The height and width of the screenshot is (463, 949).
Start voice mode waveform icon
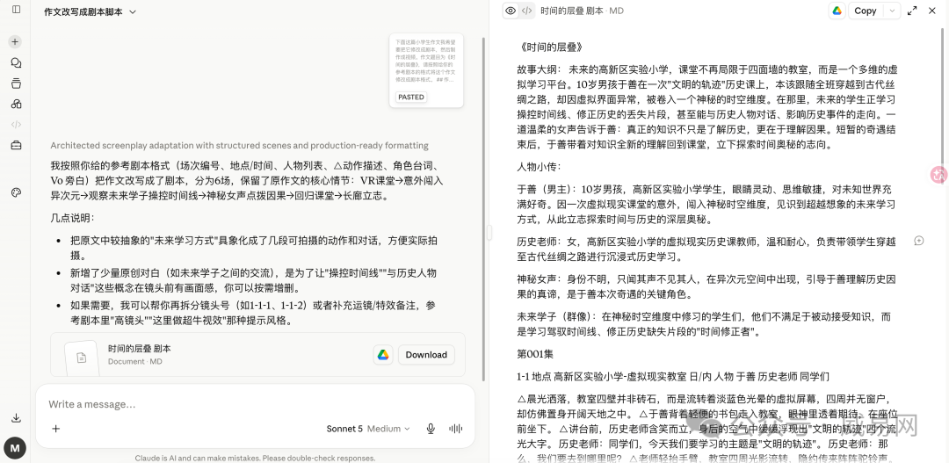(x=455, y=429)
